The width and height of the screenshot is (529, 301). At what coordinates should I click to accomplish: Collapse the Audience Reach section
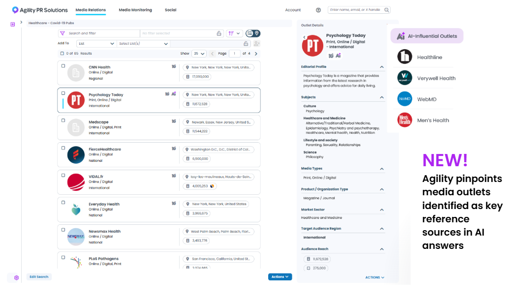(x=382, y=249)
